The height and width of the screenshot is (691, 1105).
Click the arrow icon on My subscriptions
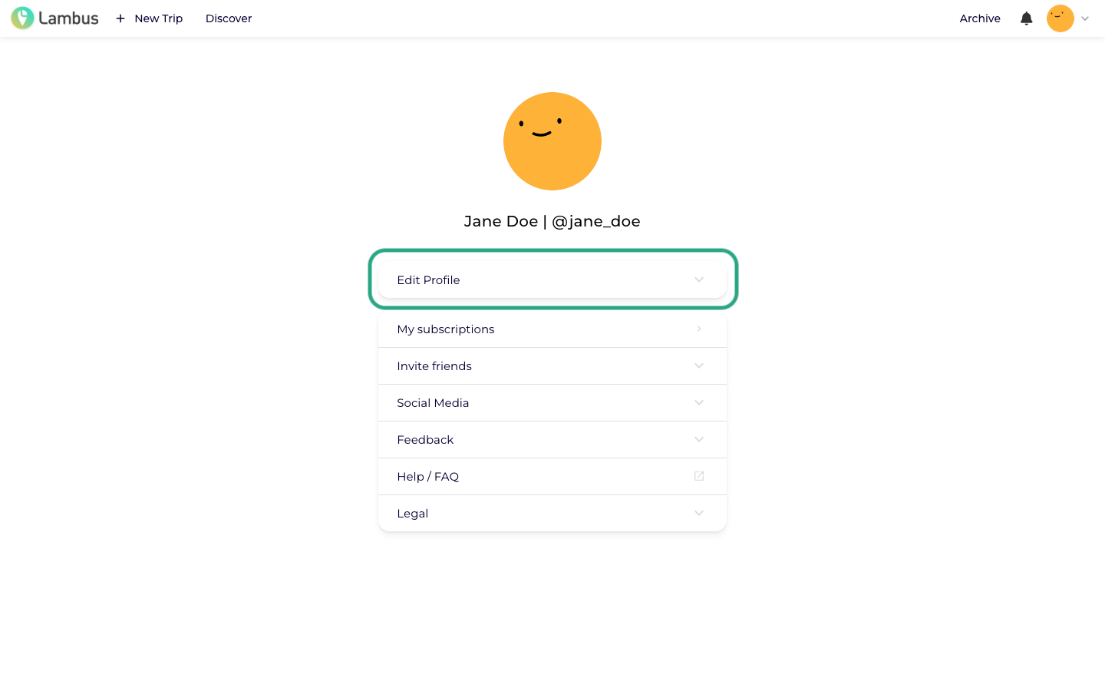click(698, 329)
